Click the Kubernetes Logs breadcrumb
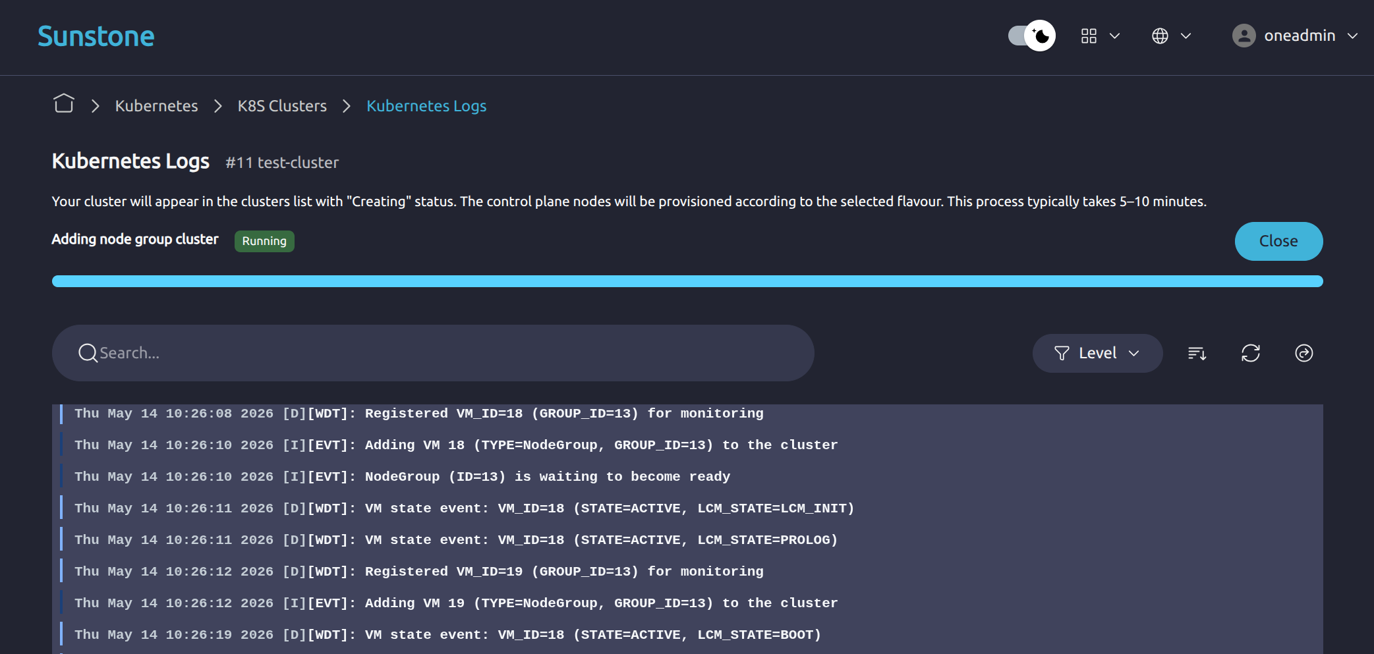Viewport: 1374px width, 654px height. point(426,106)
